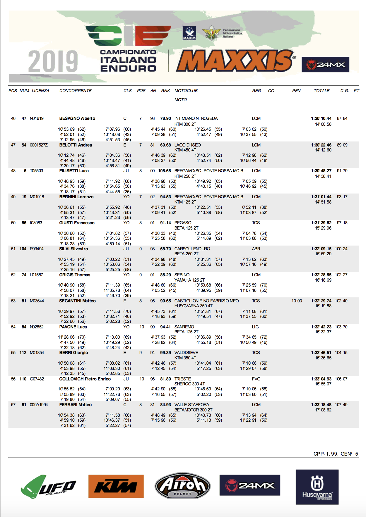Select rider name BESAGNO Alberto

click(77, 118)
